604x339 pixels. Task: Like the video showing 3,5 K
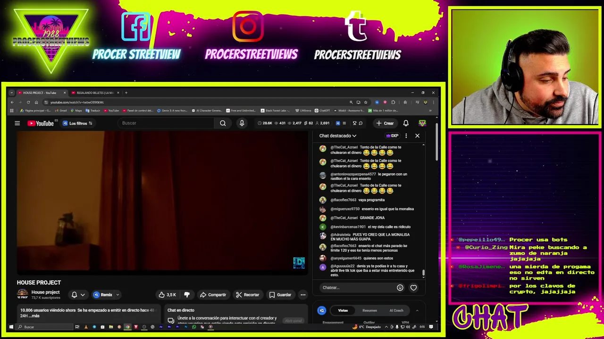[168, 295]
